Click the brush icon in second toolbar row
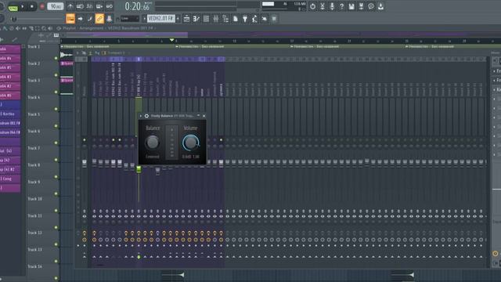The width and height of the screenshot is (501, 282). tap(90, 19)
